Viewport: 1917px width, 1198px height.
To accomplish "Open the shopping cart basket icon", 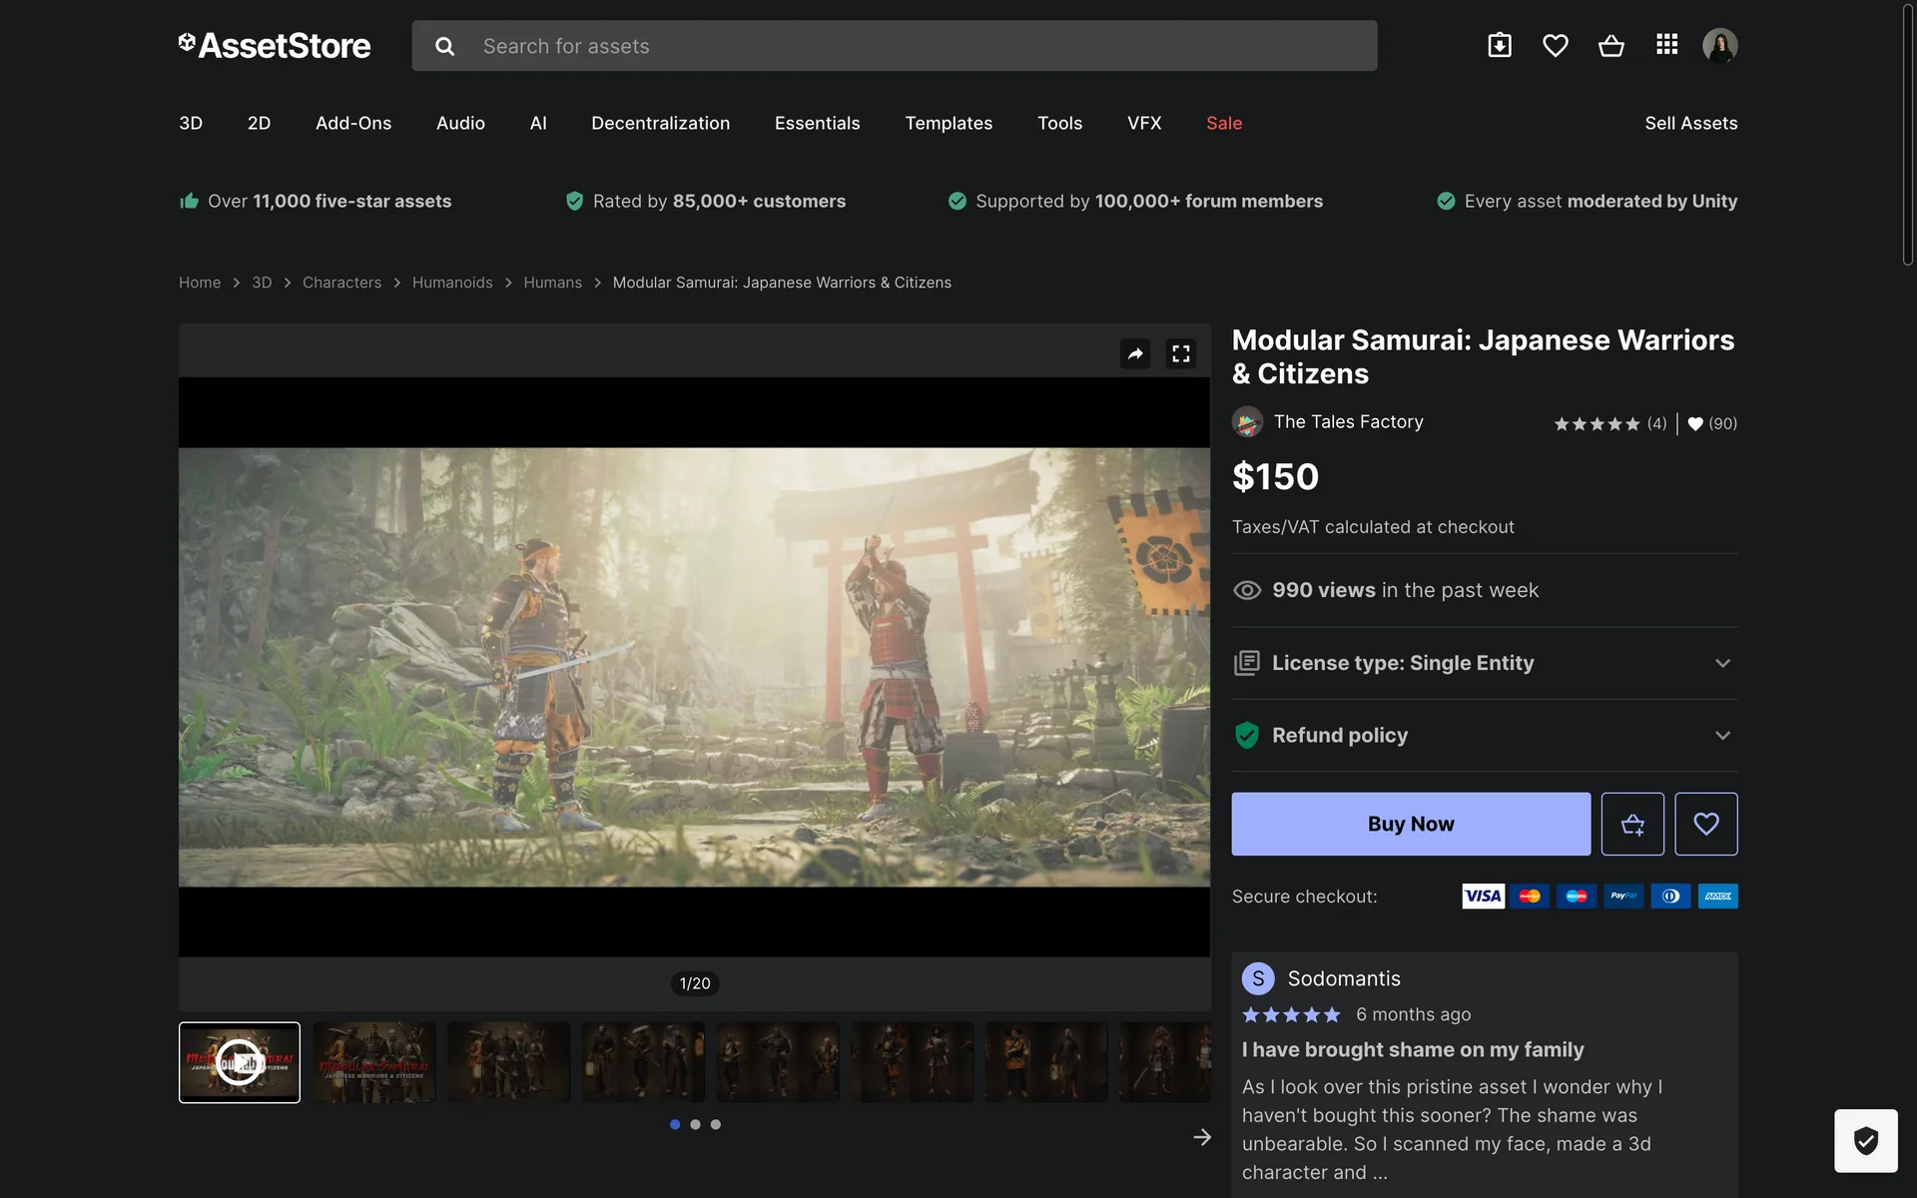I will coord(1610,45).
